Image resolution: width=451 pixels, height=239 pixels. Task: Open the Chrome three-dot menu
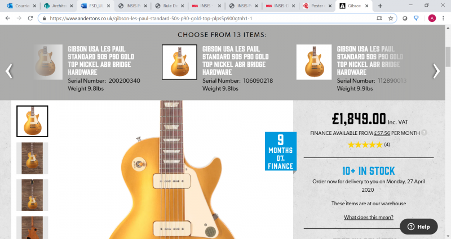point(443,18)
